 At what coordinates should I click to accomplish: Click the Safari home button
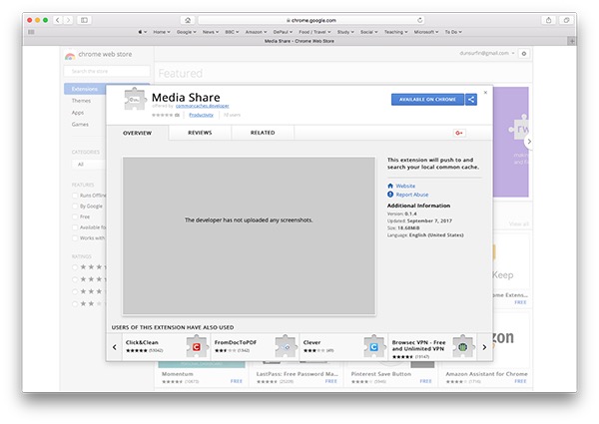click(x=188, y=19)
